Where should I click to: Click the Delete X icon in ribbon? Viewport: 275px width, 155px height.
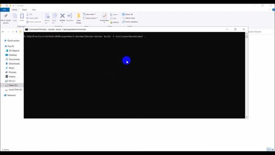coord(62,16)
